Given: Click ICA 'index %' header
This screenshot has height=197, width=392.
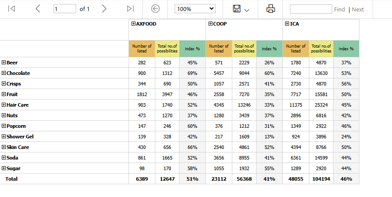Looking at the screenshot, I should pos(346,48).
